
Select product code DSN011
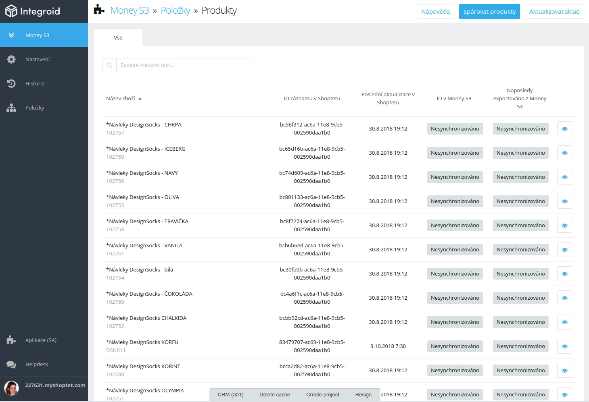click(x=116, y=350)
